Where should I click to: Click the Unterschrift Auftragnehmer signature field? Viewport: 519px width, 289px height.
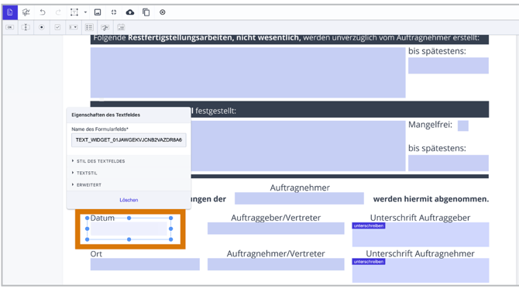tap(421, 271)
